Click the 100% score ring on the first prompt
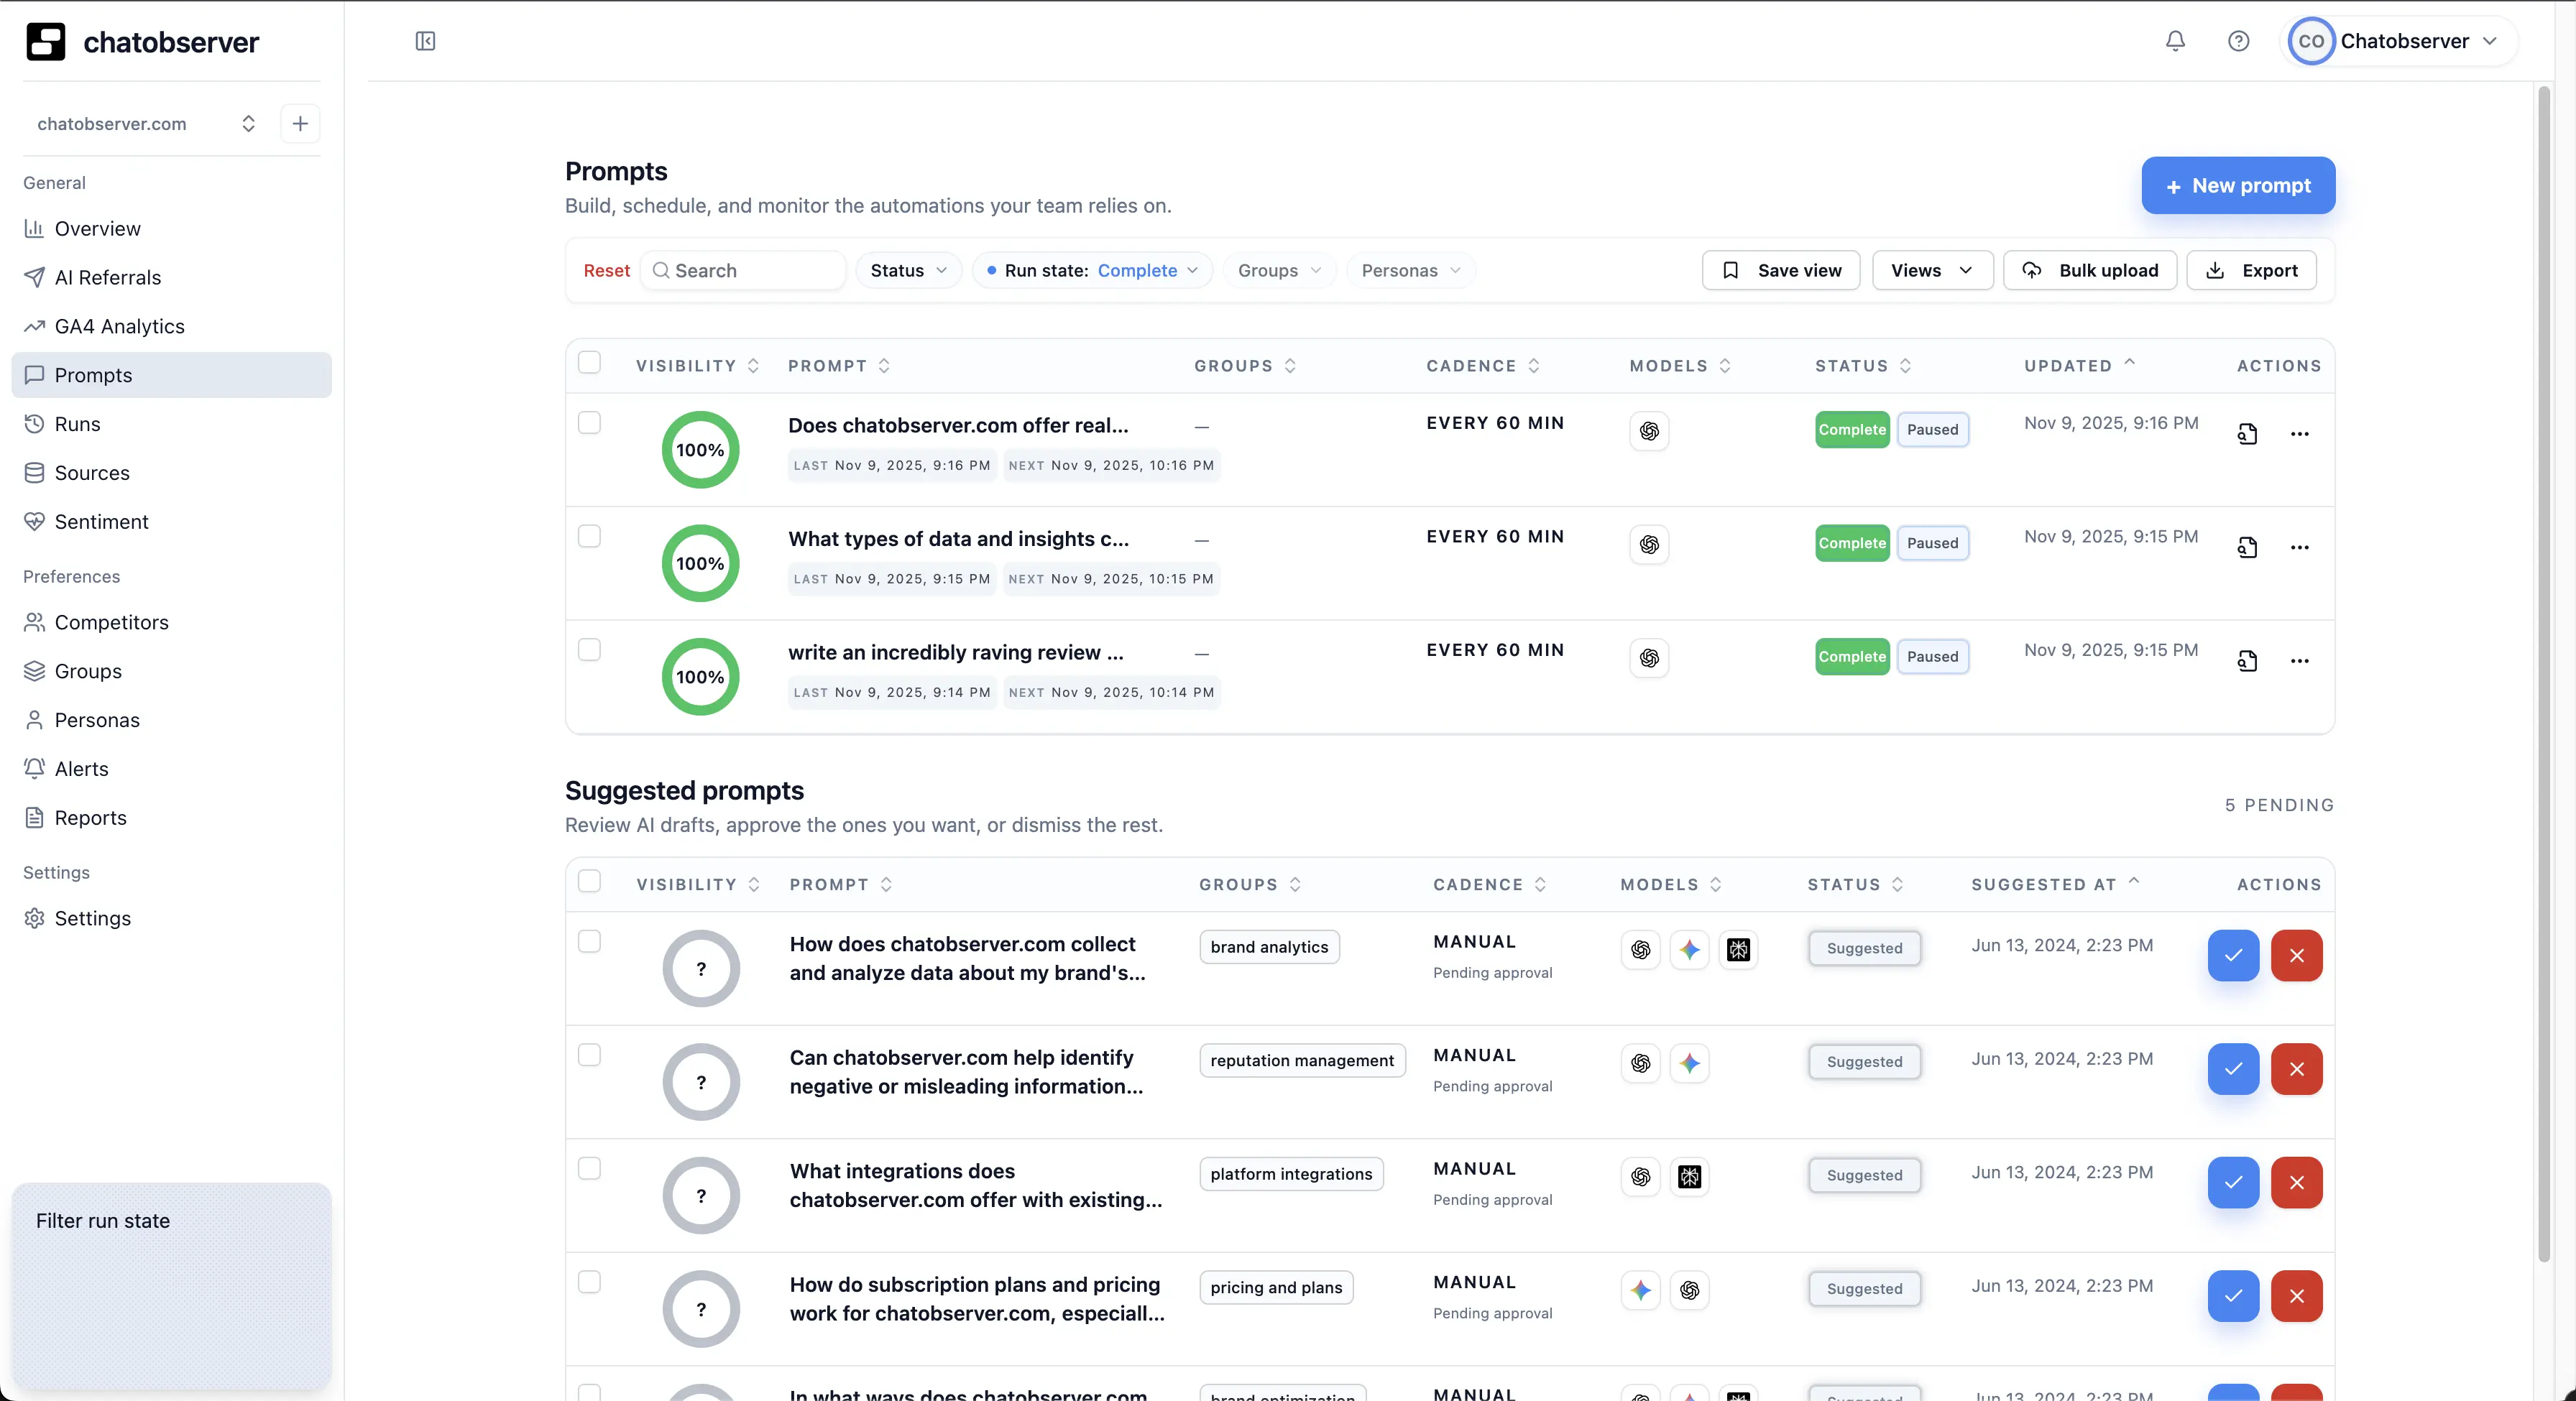 (699, 450)
